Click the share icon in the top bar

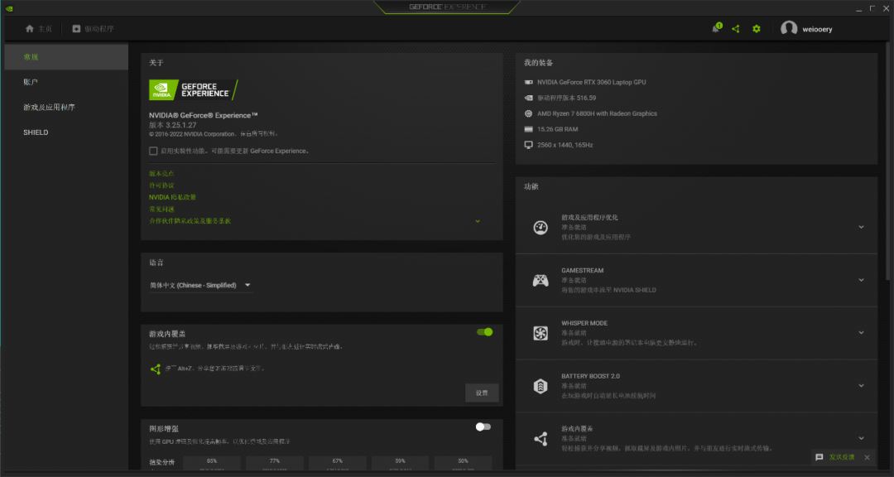(735, 28)
